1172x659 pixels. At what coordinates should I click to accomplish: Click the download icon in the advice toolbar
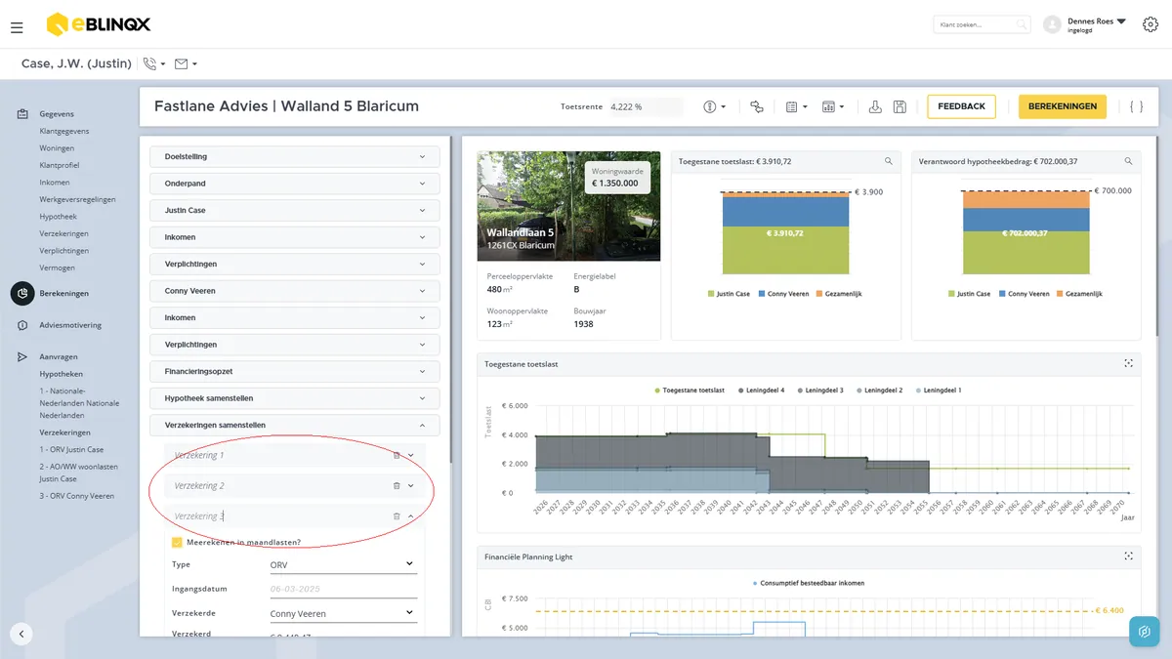875,106
